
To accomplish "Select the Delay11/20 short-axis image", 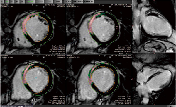I will pos(33,29).
